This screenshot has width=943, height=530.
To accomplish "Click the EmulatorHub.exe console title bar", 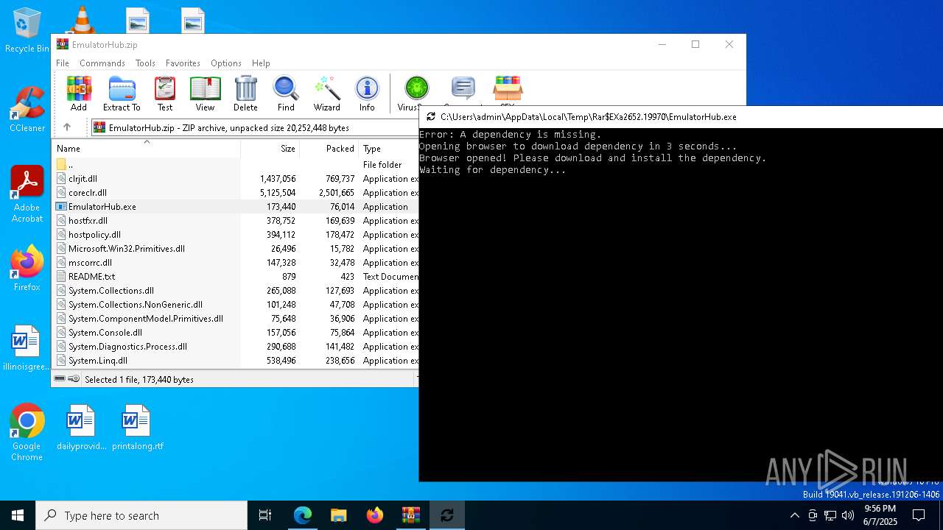I will tap(681, 116).
